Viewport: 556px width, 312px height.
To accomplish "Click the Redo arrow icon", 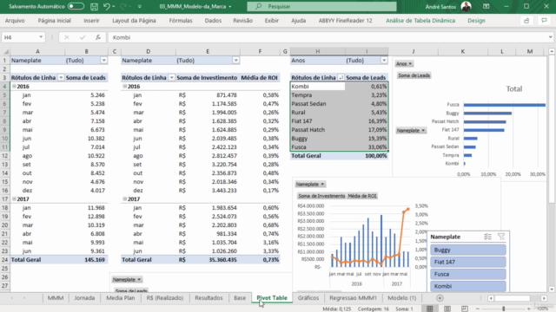I will pos(123,6).
